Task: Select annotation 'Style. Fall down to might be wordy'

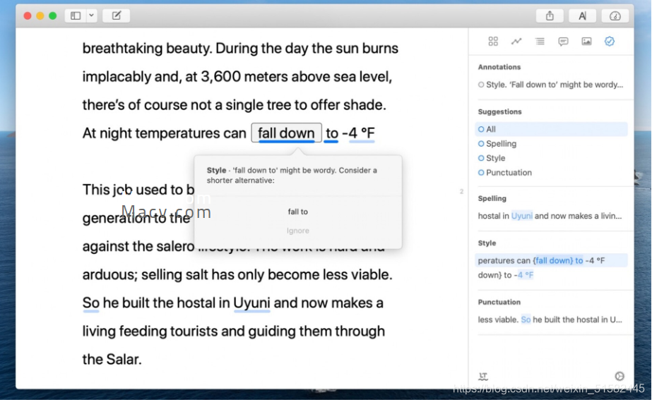Action: 550,85
